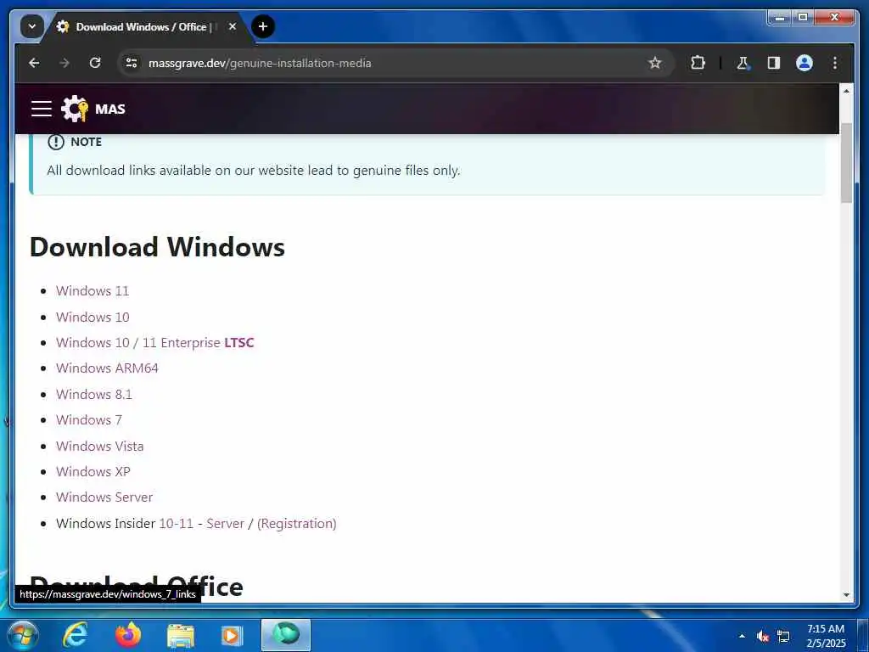869x652 pixels.
Task: Open the browser three-dot menu
Action: [x=835, y=63]
